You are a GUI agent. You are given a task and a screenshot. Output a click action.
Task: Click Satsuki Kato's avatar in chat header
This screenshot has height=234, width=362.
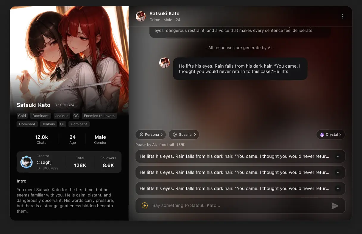point(141,16)
